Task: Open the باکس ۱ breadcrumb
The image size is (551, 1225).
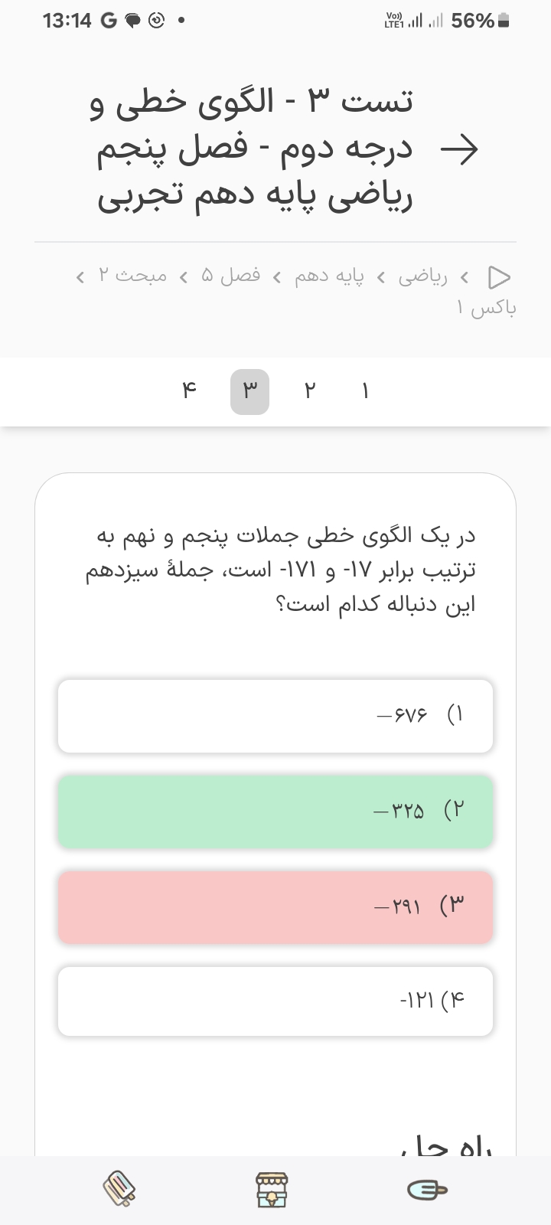Action: [486, 308]
